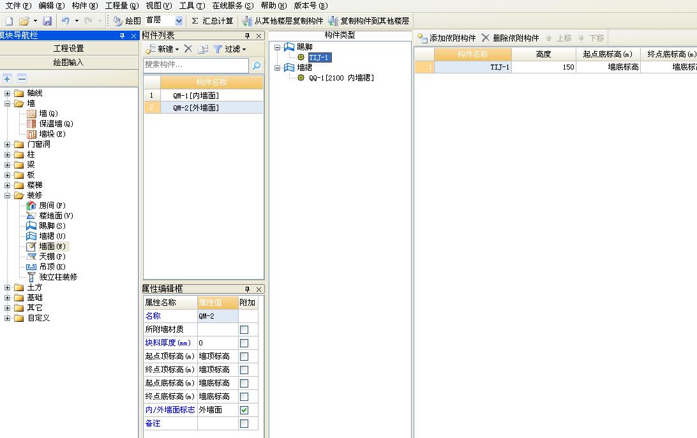Image resolution: width=697 pixels, height=438 pixels.
Task: Open the 在线服务(S) menu
Action: [x=233, y=6]
